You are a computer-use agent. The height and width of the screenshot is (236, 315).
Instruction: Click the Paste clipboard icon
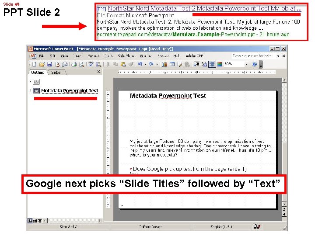click(123, 64)
